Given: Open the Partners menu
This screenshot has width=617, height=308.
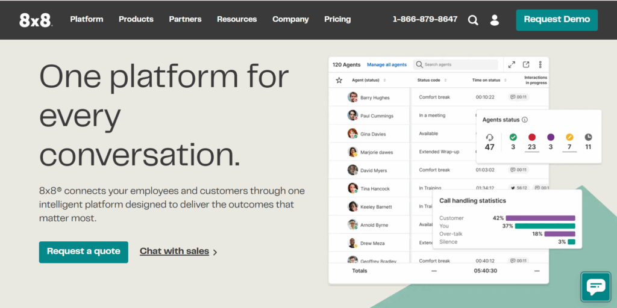Looking at the screenshot, I should [185, 19].
